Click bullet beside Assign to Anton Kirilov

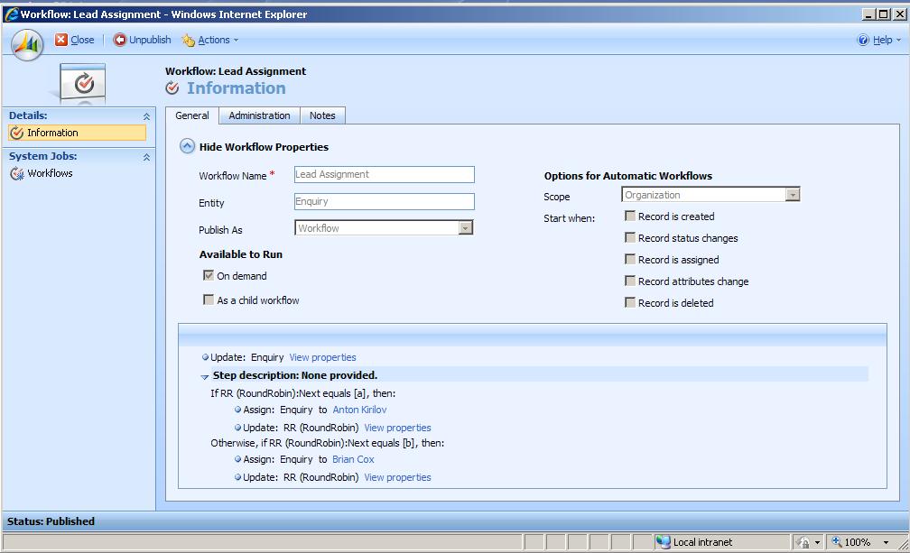238,410
